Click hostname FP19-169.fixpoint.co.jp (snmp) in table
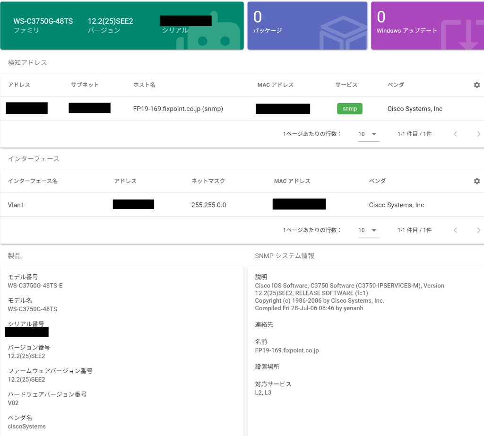 point(178,109)
